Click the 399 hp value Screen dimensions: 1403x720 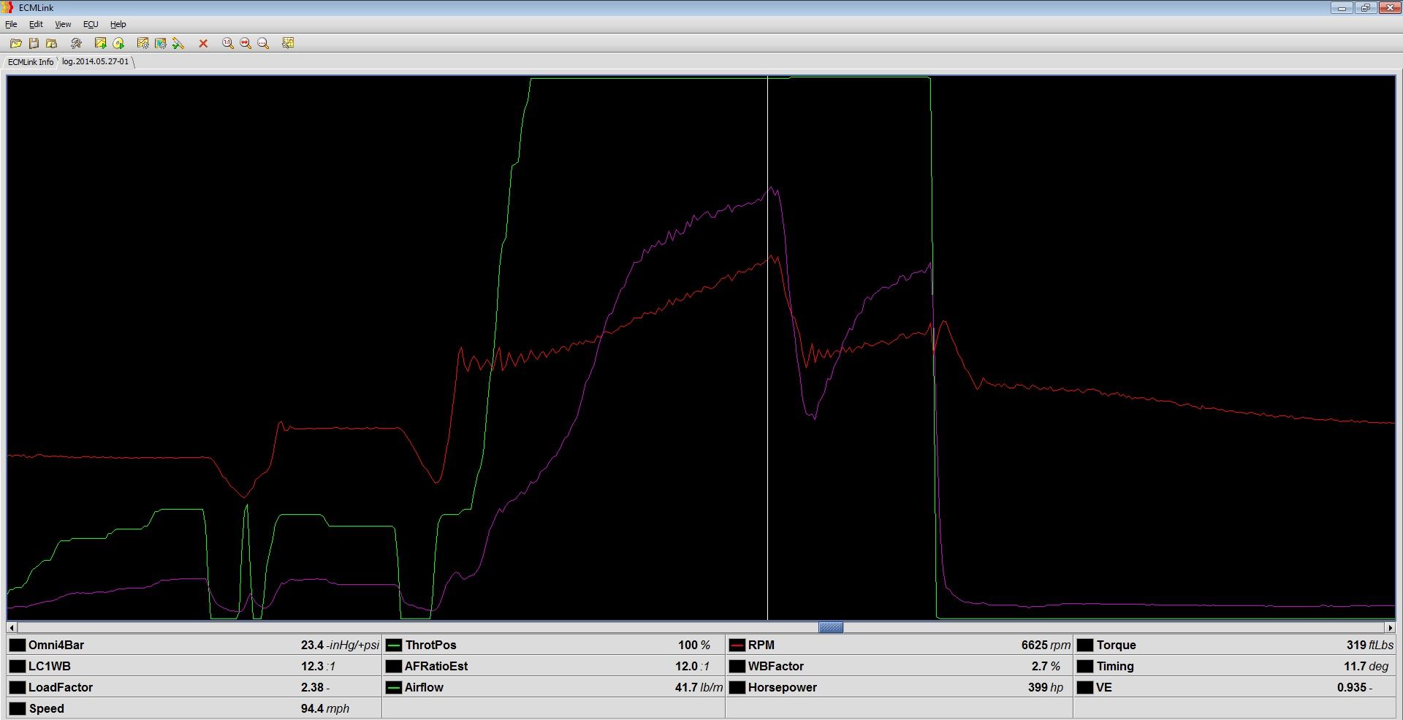(x=1045, y=687)
